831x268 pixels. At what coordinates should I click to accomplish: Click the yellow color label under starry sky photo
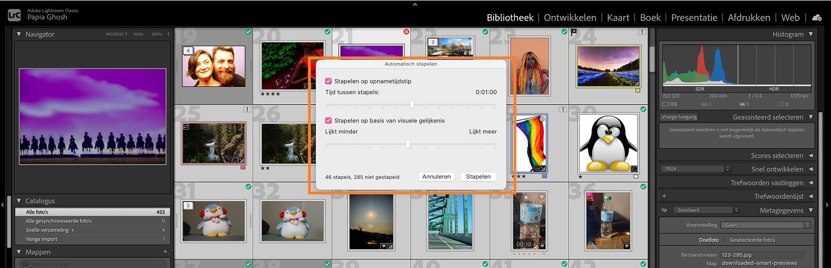(638, 91)
